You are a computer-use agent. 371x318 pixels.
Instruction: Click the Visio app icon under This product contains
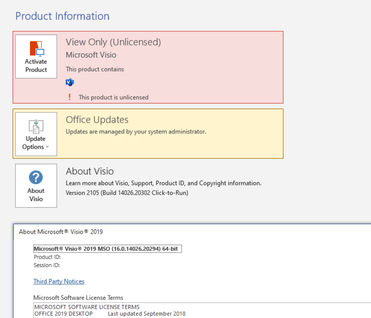pos(70,82)
